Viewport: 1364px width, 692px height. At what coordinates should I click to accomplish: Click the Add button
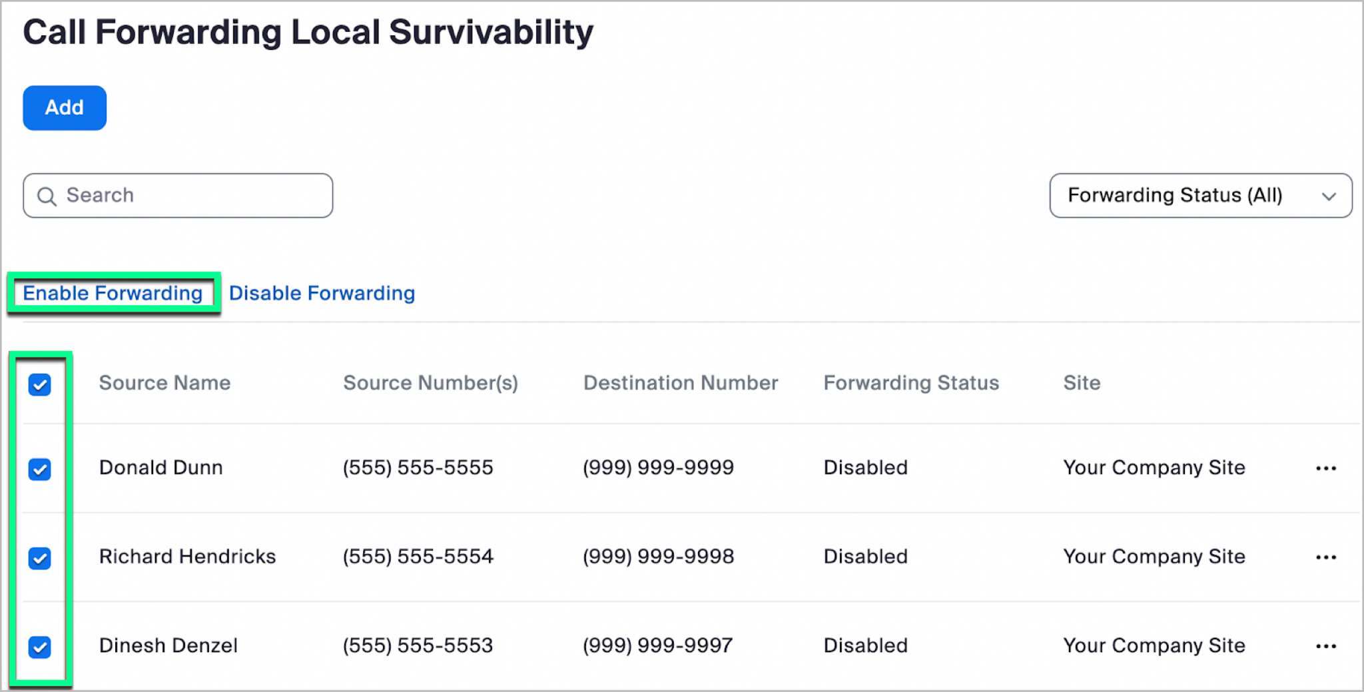tap(65, 108)
